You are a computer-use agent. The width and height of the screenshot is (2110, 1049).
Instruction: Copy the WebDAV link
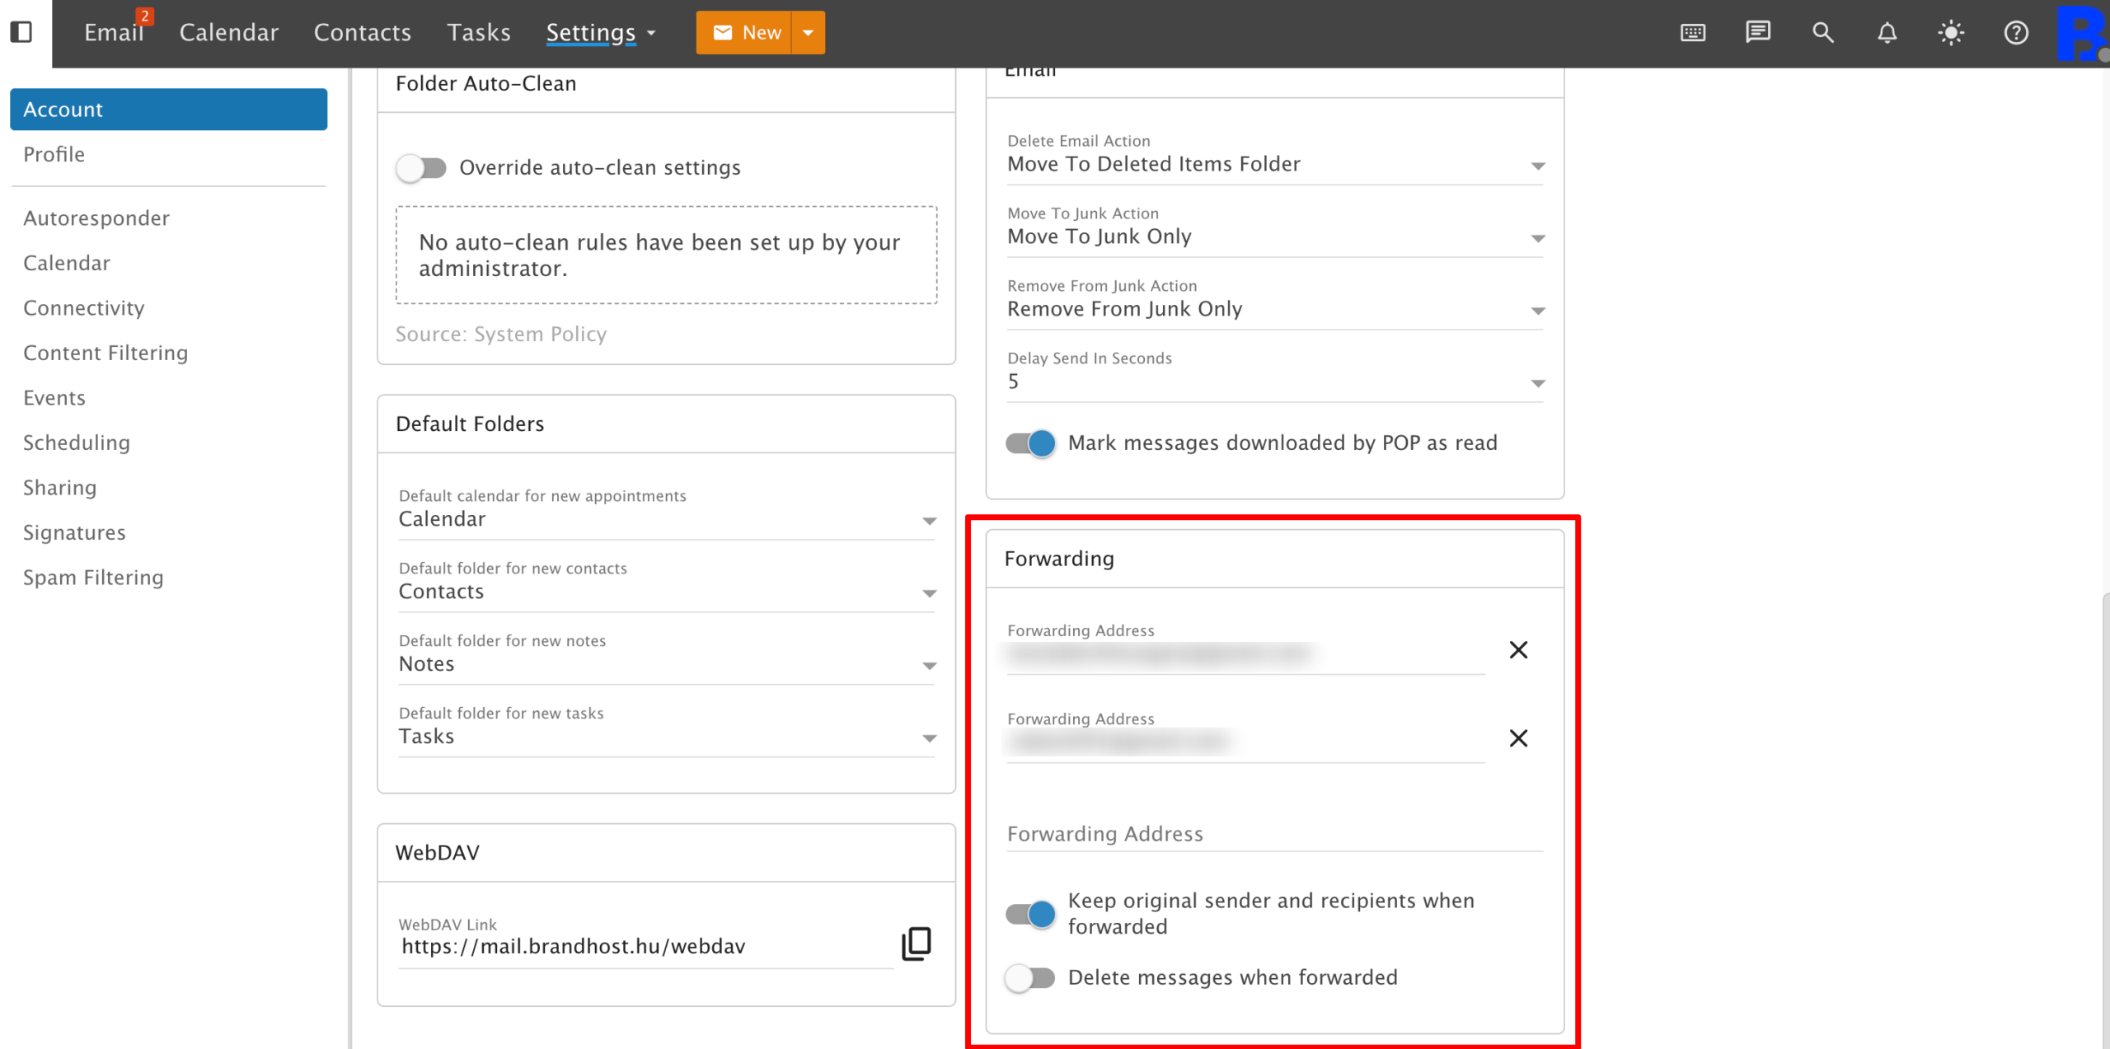916,944
